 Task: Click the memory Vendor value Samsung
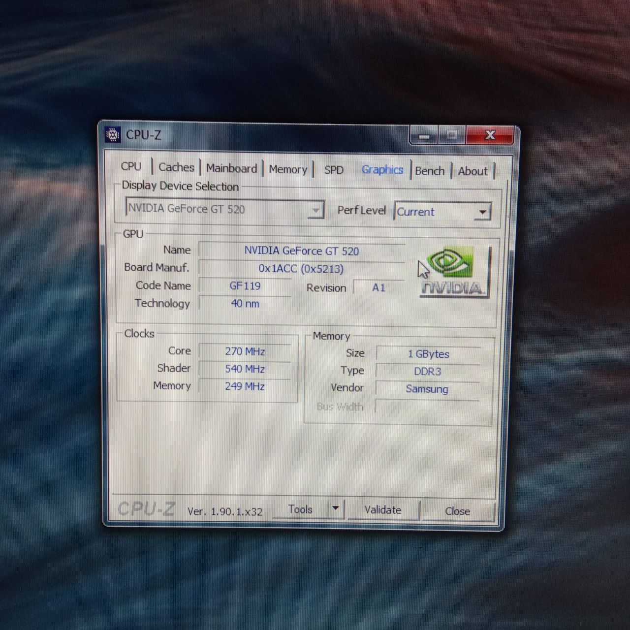point(427,388)
